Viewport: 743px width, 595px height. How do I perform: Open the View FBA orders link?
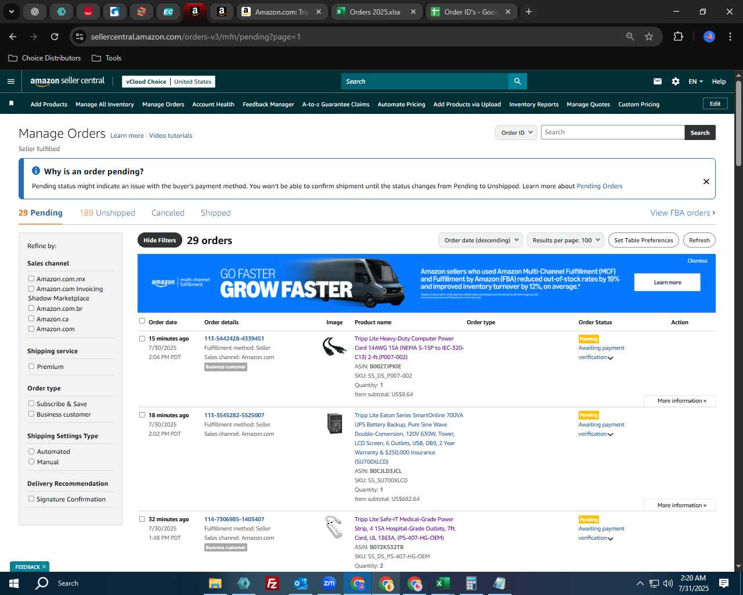coord(683,213)
